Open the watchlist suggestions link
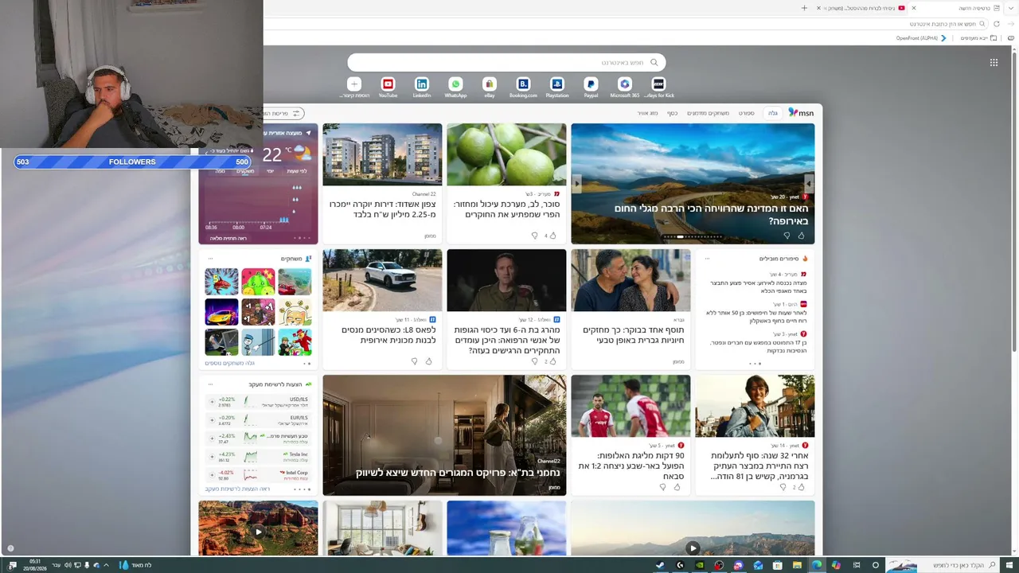Viewport: 1019px width, 573px height. pyautogui.click(x=237, y=489)
